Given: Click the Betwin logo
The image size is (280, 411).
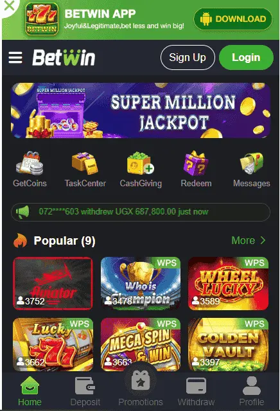Looking at the screenshot, I should click(x=64, y=57).
